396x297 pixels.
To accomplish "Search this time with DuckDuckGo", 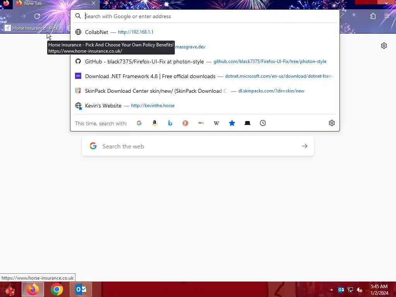I will point(185,123).
